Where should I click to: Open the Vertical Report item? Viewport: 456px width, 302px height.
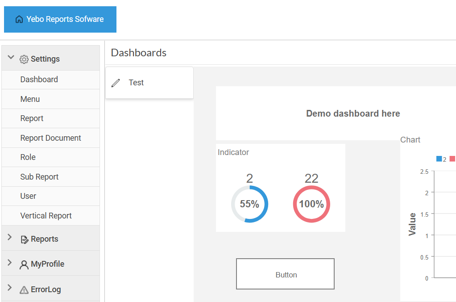50,216
